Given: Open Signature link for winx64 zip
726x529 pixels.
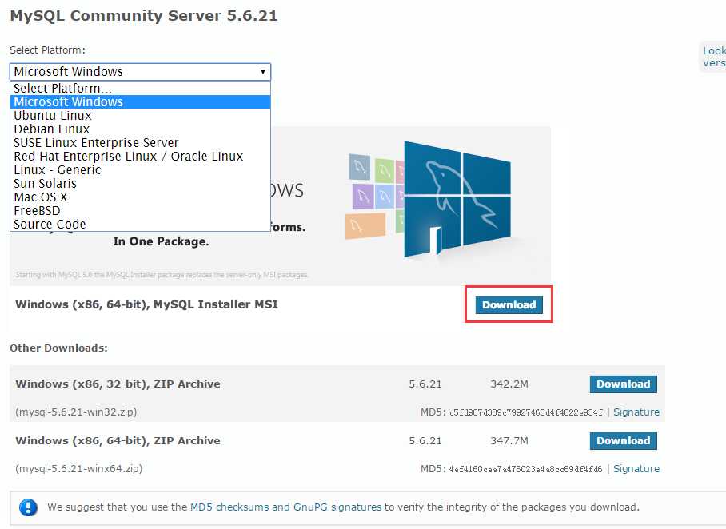Looking at the screenshot, I should pyautogui.click(x=636, y=469).
